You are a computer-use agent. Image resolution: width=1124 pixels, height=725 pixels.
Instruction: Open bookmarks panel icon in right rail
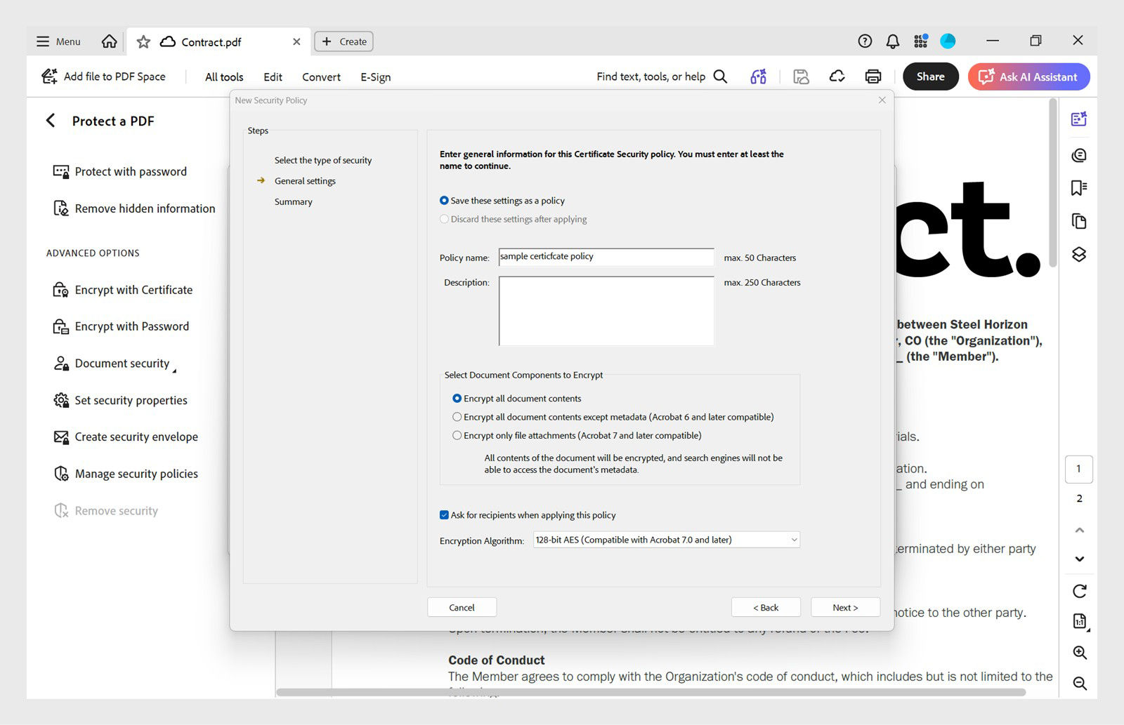coord(1079,188)
